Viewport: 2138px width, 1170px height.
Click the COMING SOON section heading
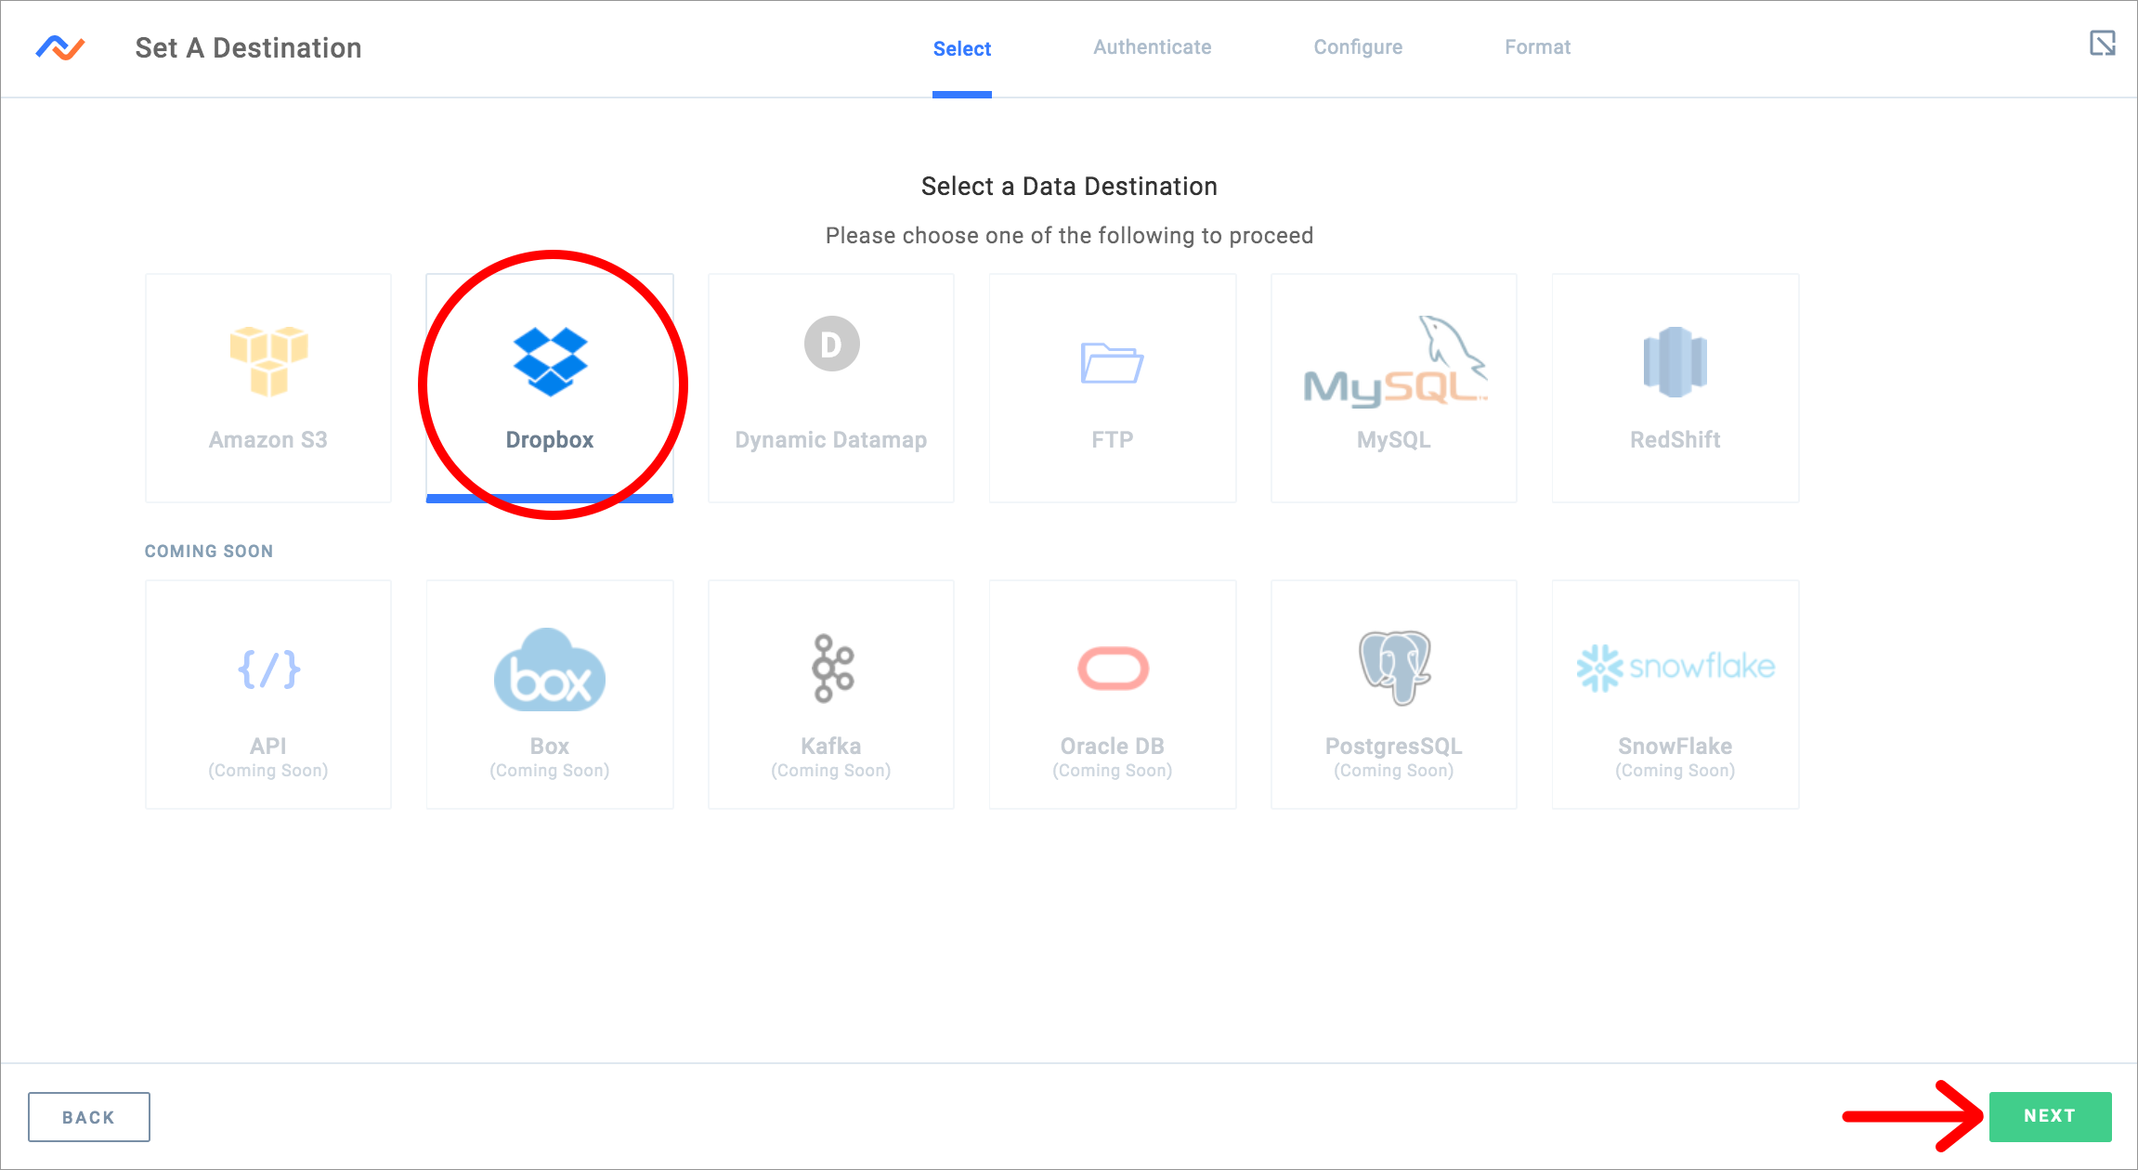pyautogui.click(x=209, y=552)
